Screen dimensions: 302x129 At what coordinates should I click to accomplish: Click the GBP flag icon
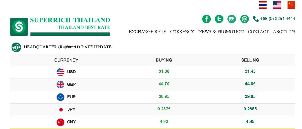click(60, 85)
